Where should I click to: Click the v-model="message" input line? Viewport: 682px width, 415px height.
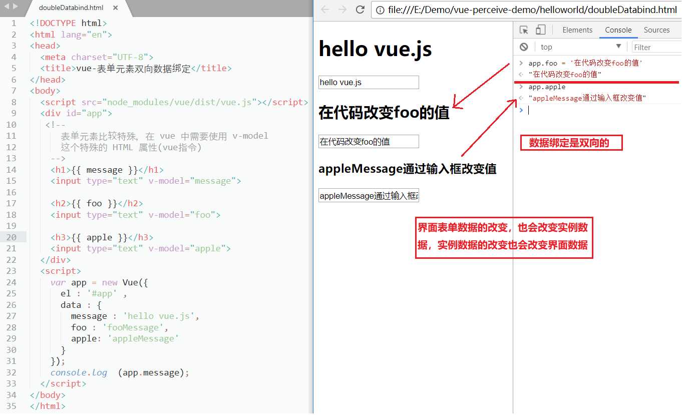146,181
